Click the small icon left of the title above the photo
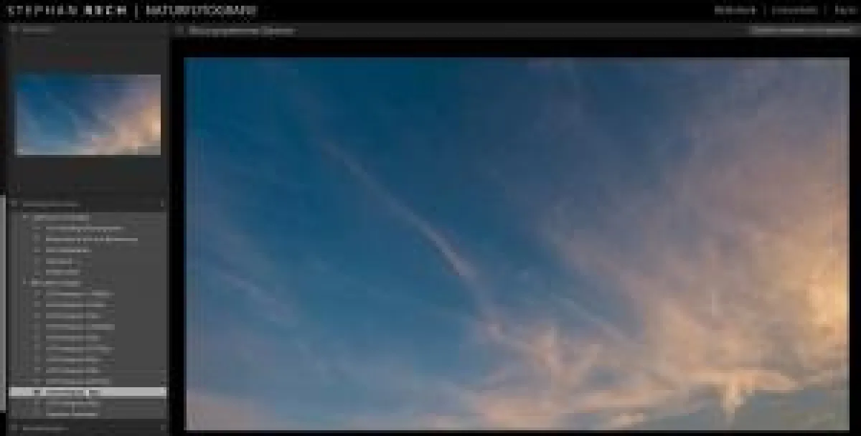The width and height of the screenshot is (861, 436). pos(179,31)
